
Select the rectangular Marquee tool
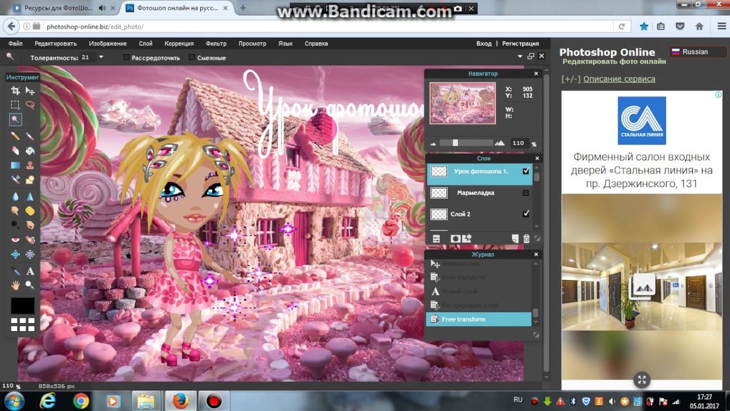pyautogui.click(x=15, y=105)
